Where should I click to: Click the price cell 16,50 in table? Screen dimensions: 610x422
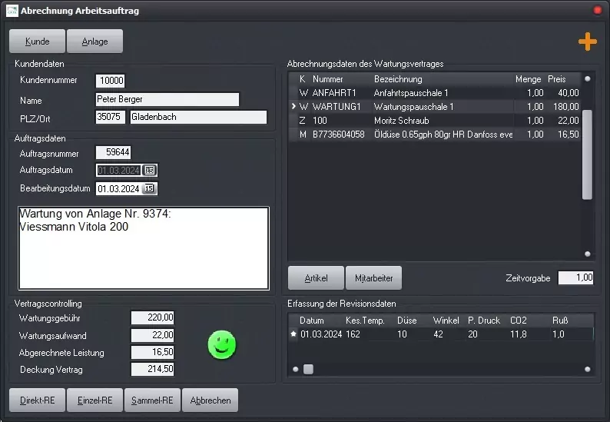(569, 135)
